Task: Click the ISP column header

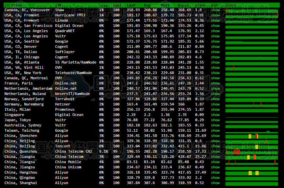Action: [x=58, y=5]
